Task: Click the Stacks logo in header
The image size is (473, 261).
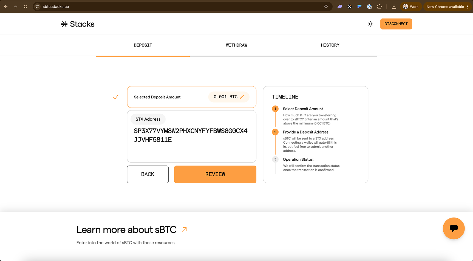Action: 78,24
